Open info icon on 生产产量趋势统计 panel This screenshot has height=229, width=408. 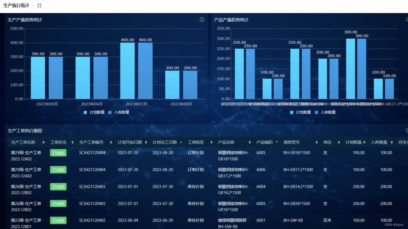tap(202, 19)
